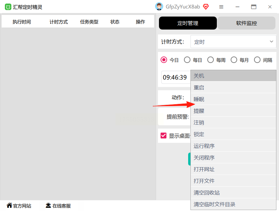
Task: Select the 关闭程序 option
Action: pos(233,157)
